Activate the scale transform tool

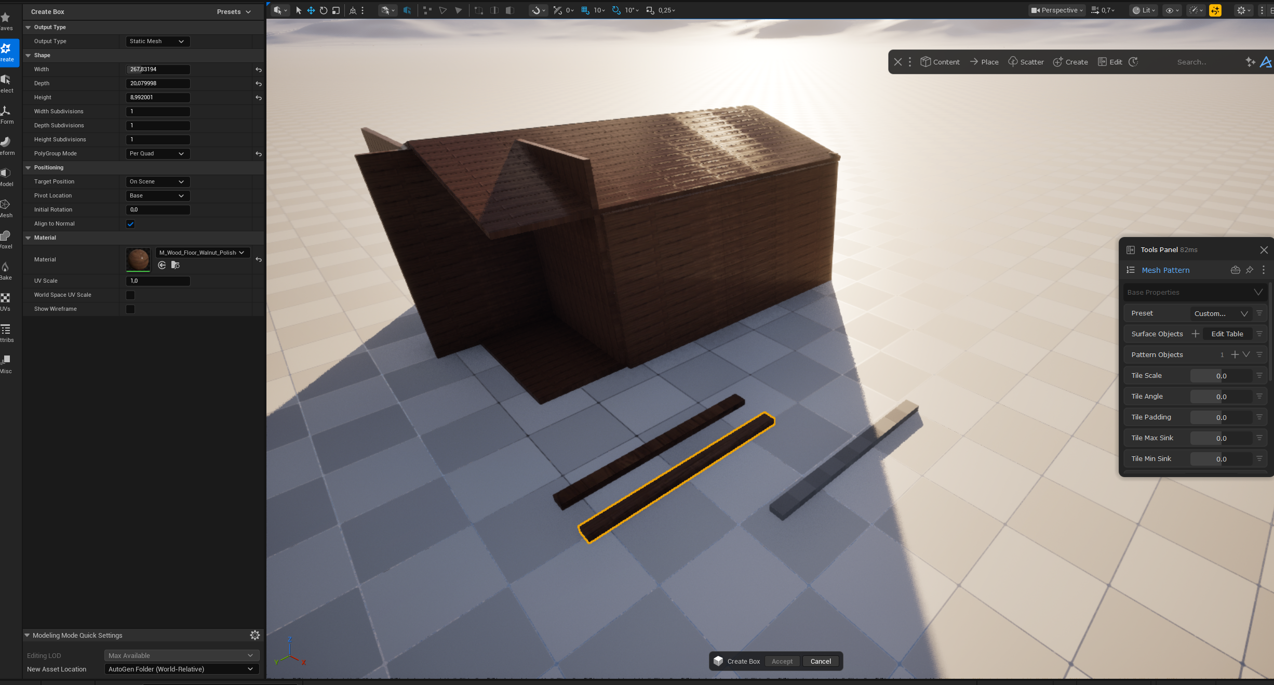coord(336,10)
